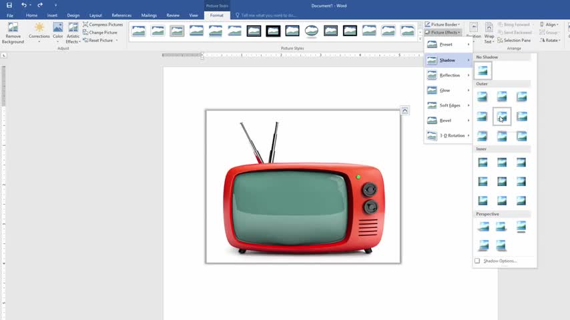Open Remove Background tool
570x320 pixels.
point(13,33)
